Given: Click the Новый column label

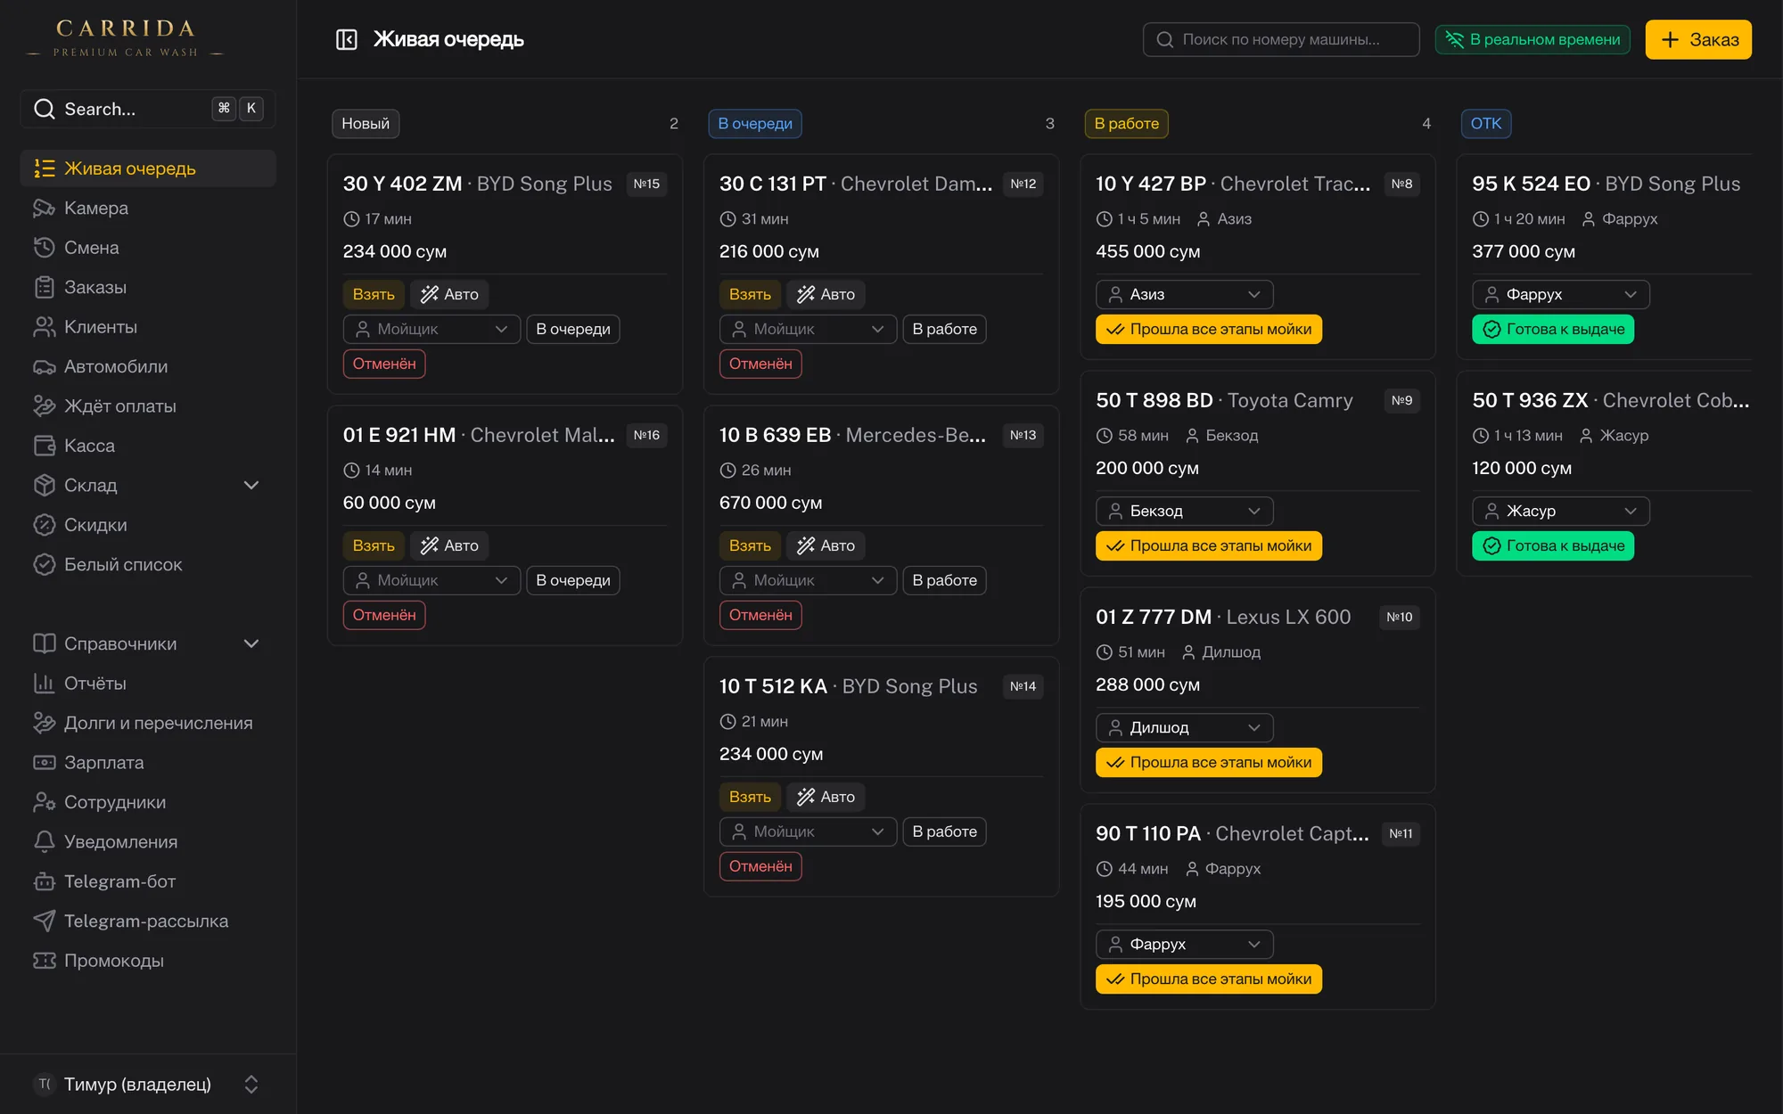Looking at the screenshot, I should click(x=366, y=124).
